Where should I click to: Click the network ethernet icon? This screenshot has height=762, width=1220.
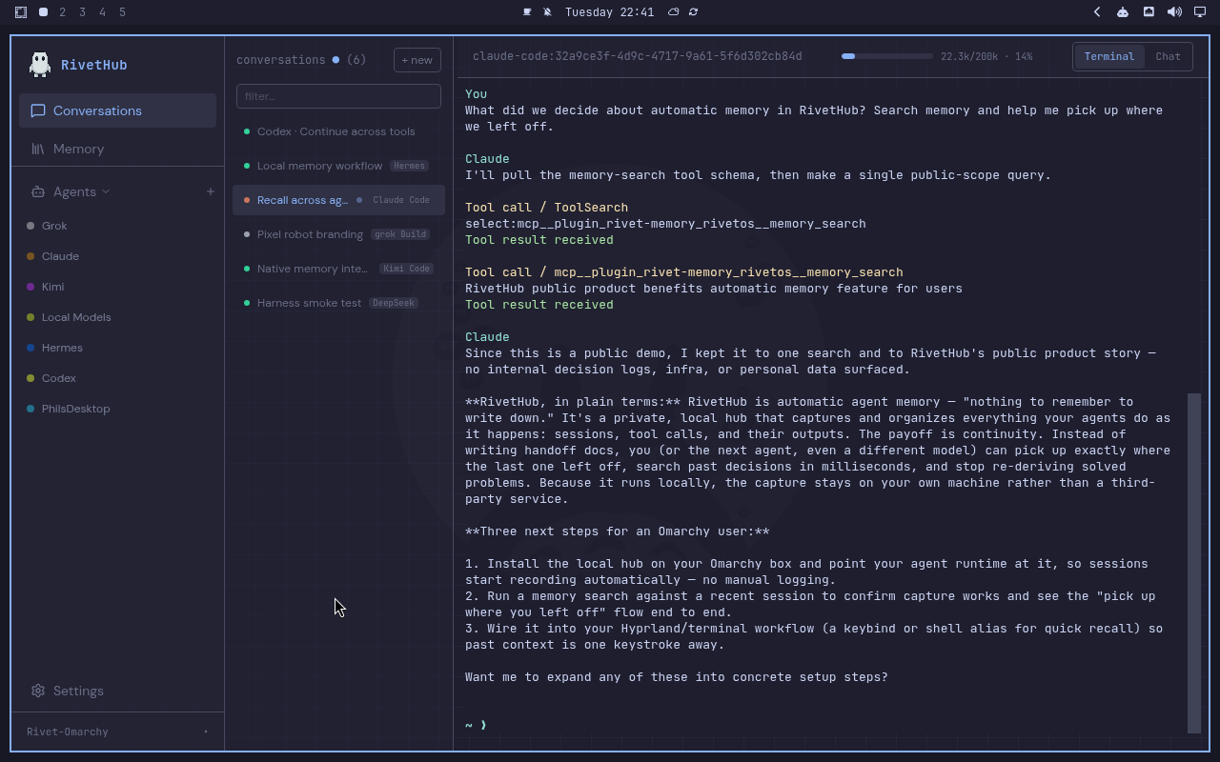tap(1149, 12)
